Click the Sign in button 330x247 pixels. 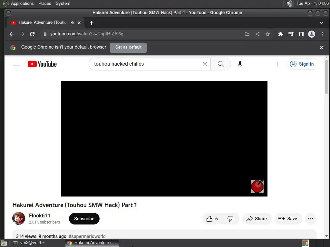[x=302, y=64]
